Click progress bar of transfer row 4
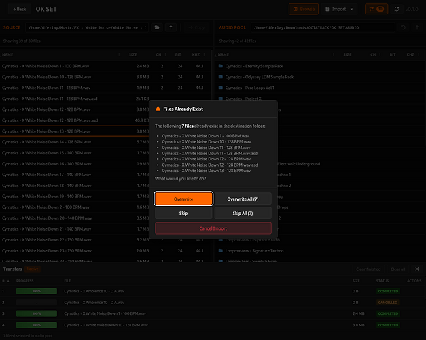The width and height of the screenshot is (426, 340). click(x=37, y=325)
